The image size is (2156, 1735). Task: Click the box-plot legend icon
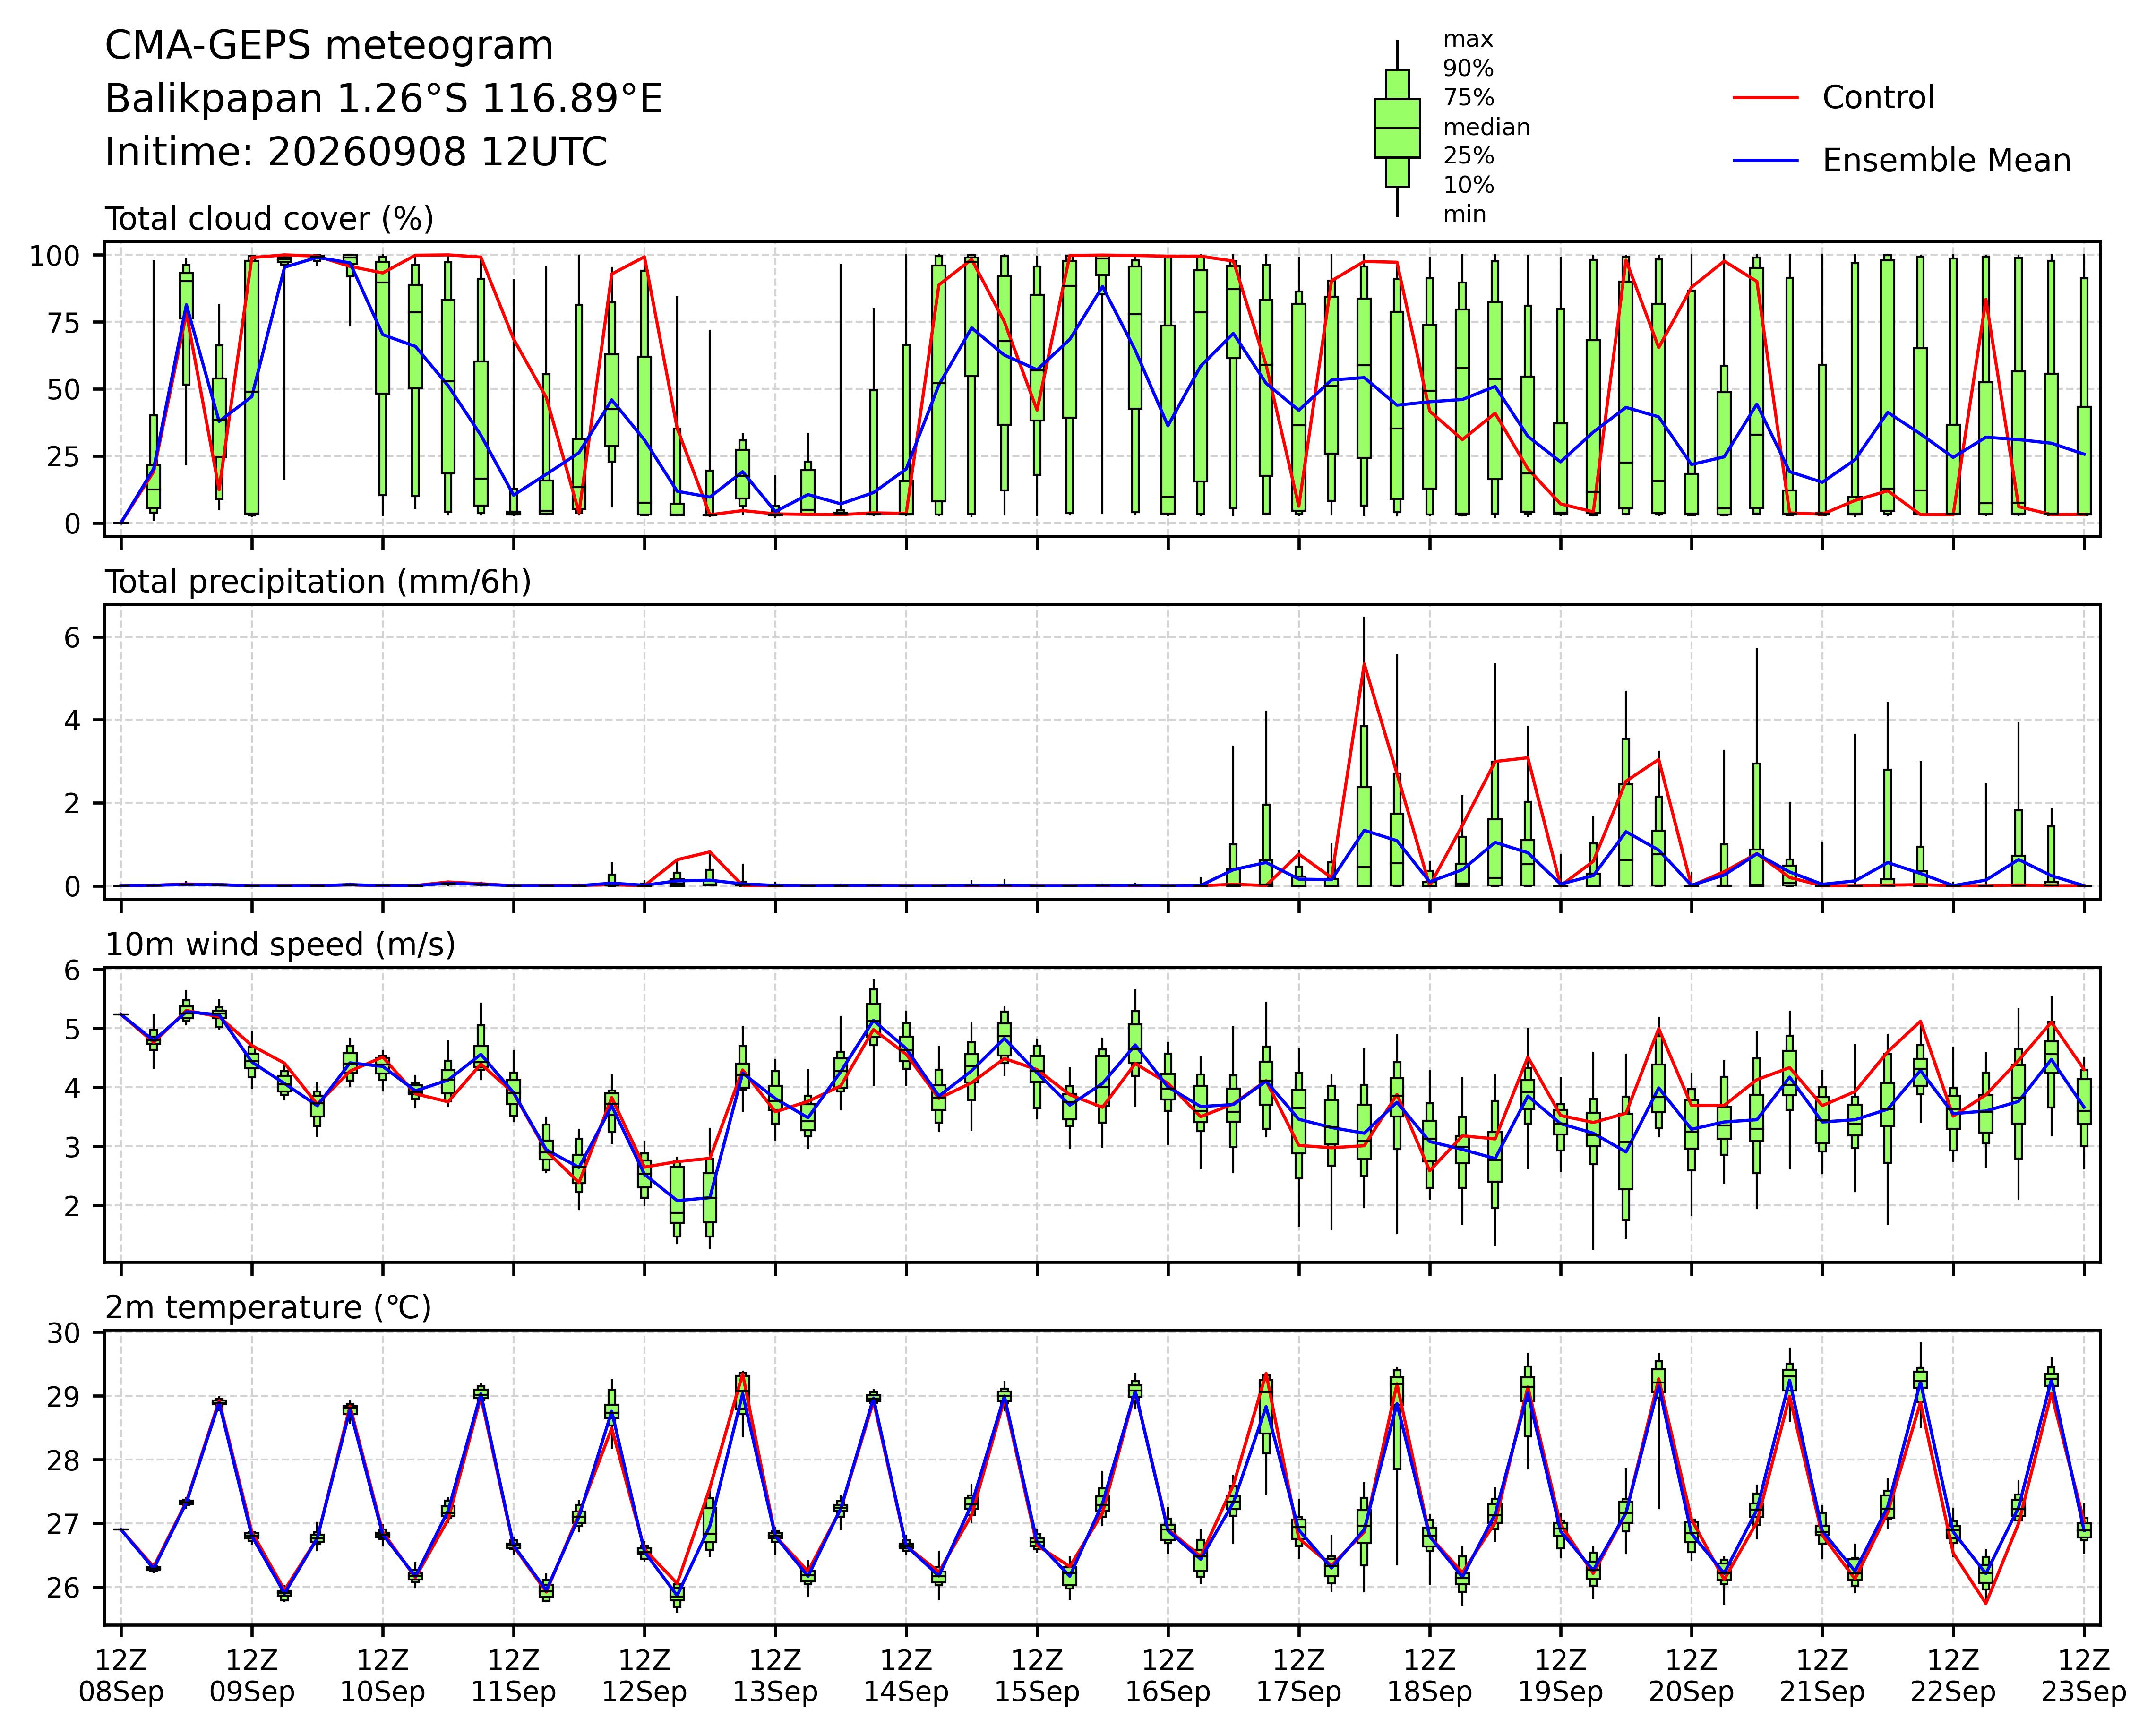1397,128
